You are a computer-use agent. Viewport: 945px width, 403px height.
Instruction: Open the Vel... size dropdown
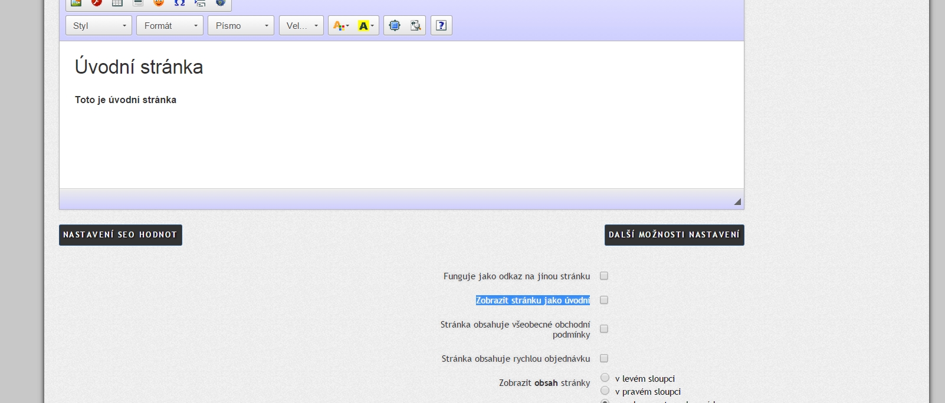(x=301, y=25)
